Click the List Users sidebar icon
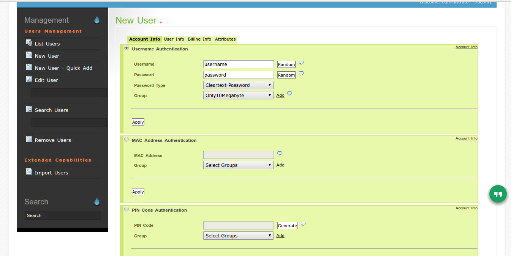The image size is (511, 256). click(29, 43)
